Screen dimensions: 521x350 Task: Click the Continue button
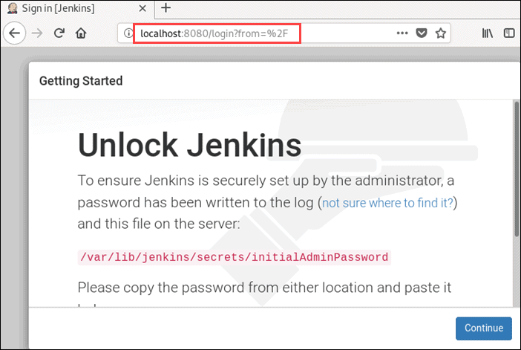tap(483, 328)
